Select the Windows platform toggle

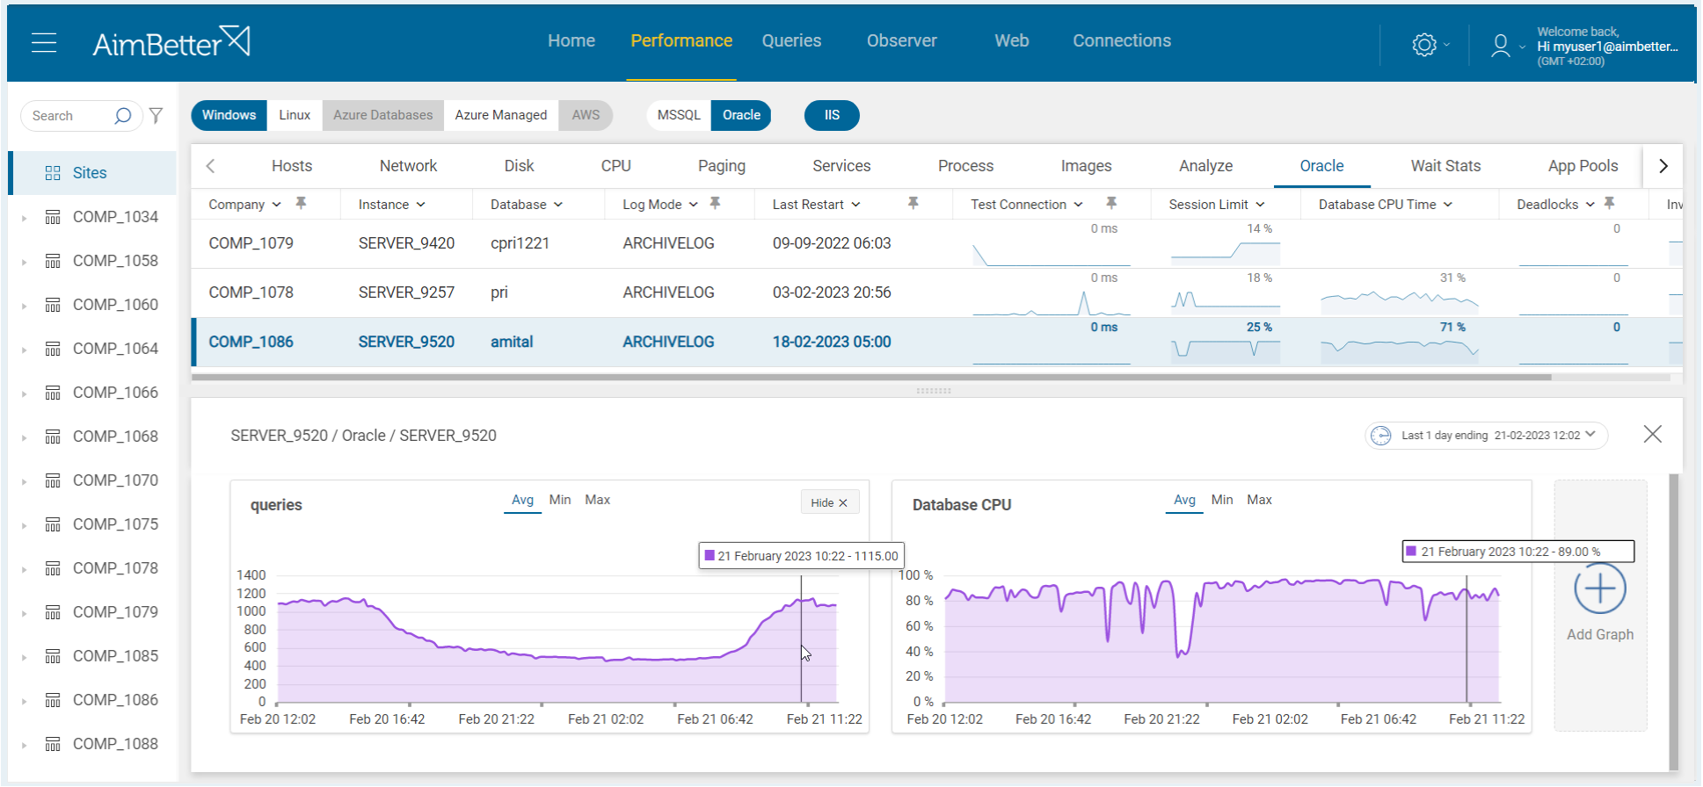[x=229, y=115]
